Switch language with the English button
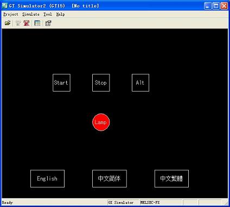The image size is (230, 207). pos(47,179)
